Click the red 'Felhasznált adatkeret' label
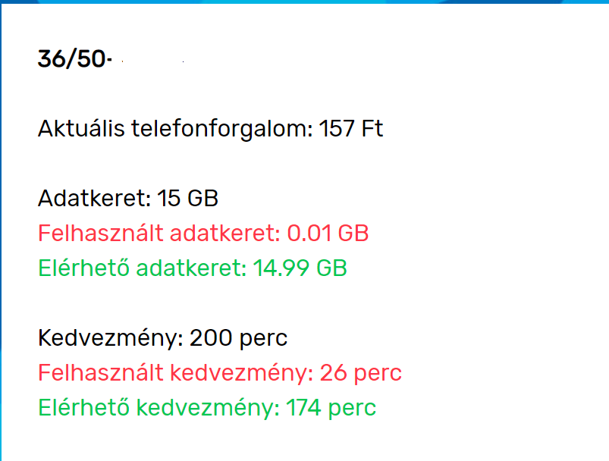The image size is (609, 461). tap(158, 233)
